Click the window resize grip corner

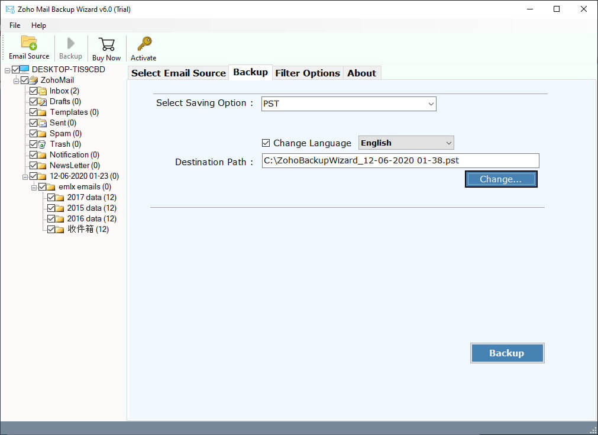point(593,430)
